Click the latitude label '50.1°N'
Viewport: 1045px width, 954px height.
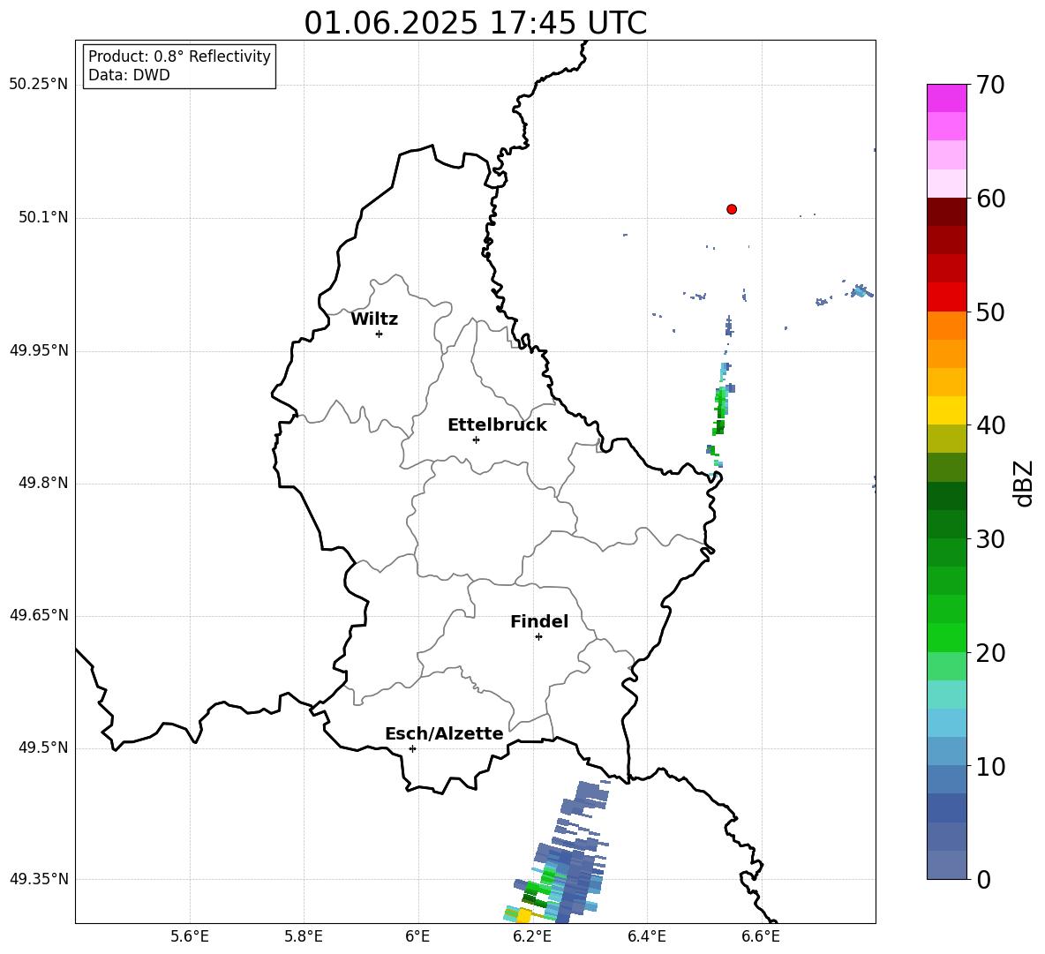point(43,217)
